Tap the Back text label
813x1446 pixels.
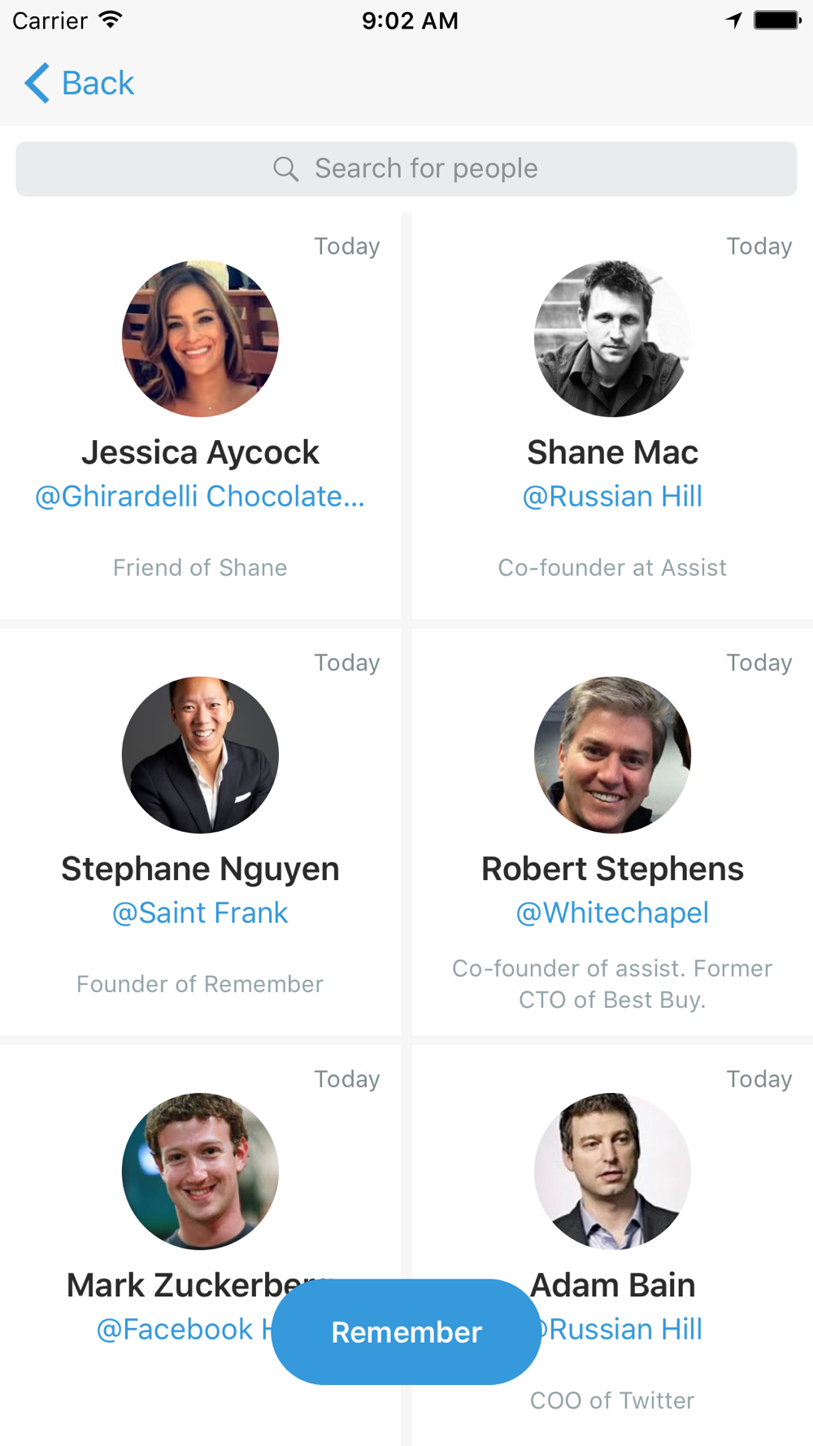click(98, 83)
